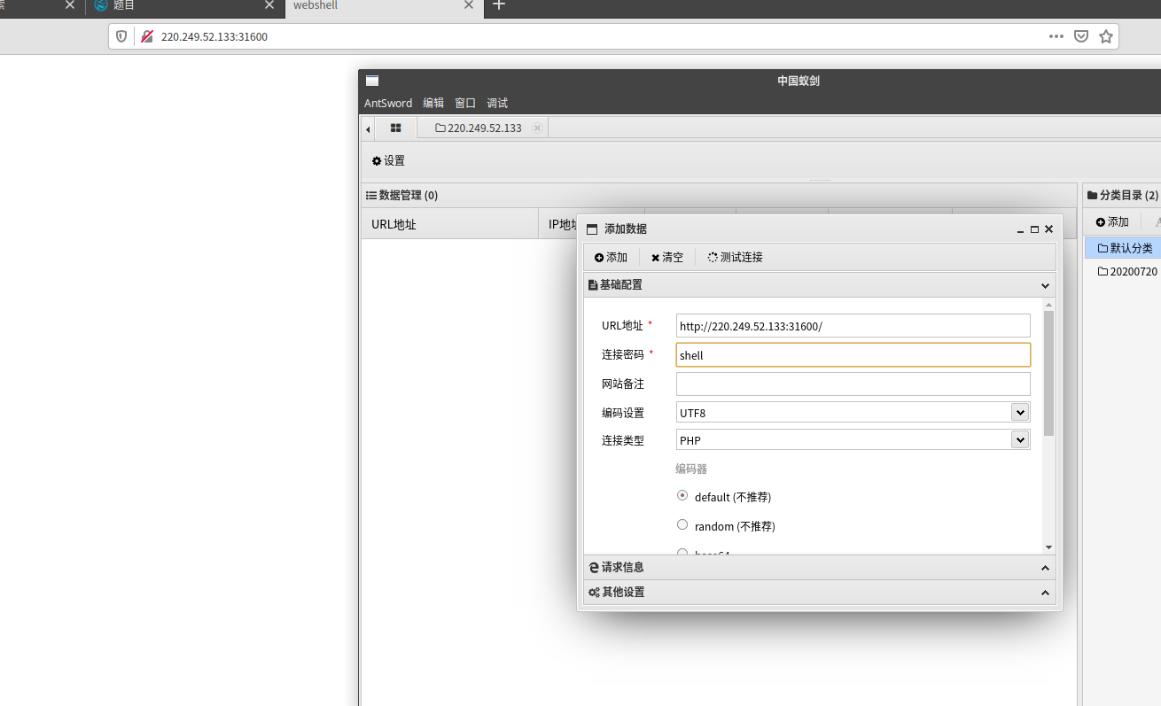Open a new browser tab

click(499, 5)
